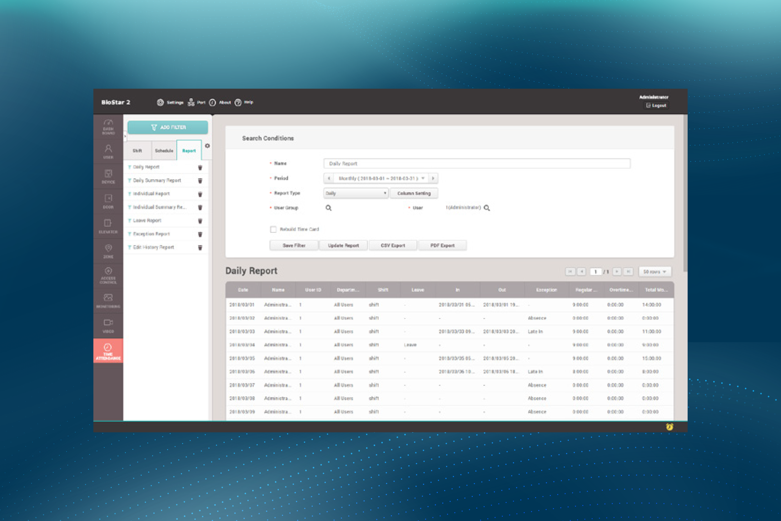The width and height of the screenshot is (781, 521).
Task: Open the Zone sidebar icon
Action: [108, 251]
